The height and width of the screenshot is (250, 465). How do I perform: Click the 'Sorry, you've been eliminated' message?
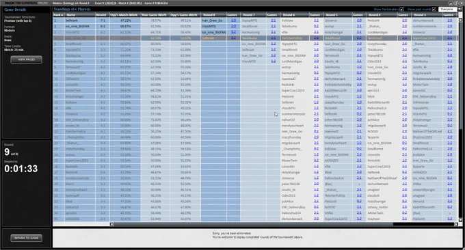point(232,233)
